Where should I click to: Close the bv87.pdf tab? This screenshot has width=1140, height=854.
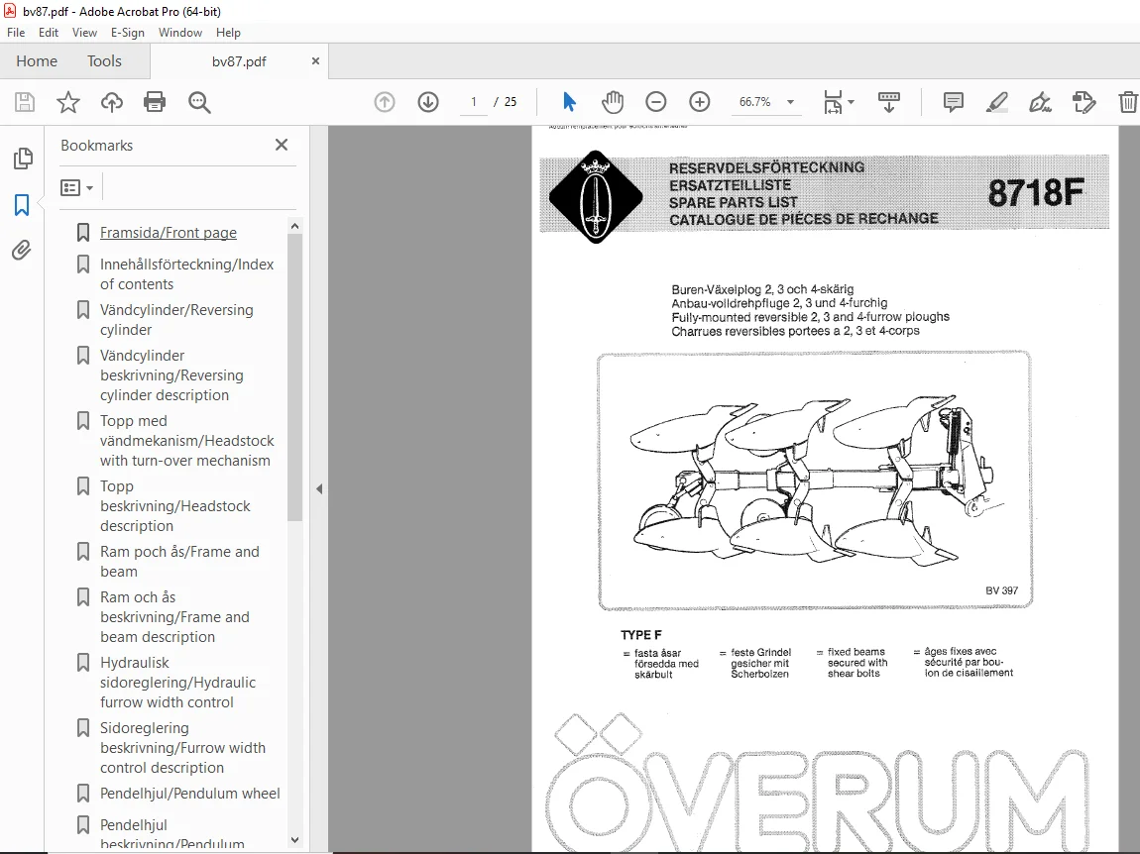315,61
